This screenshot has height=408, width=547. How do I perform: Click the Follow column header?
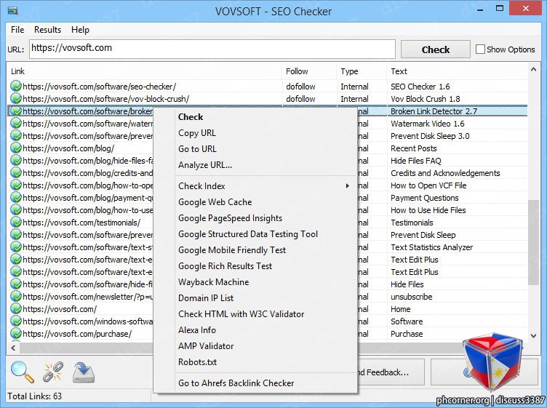click(x=309, y=71)
